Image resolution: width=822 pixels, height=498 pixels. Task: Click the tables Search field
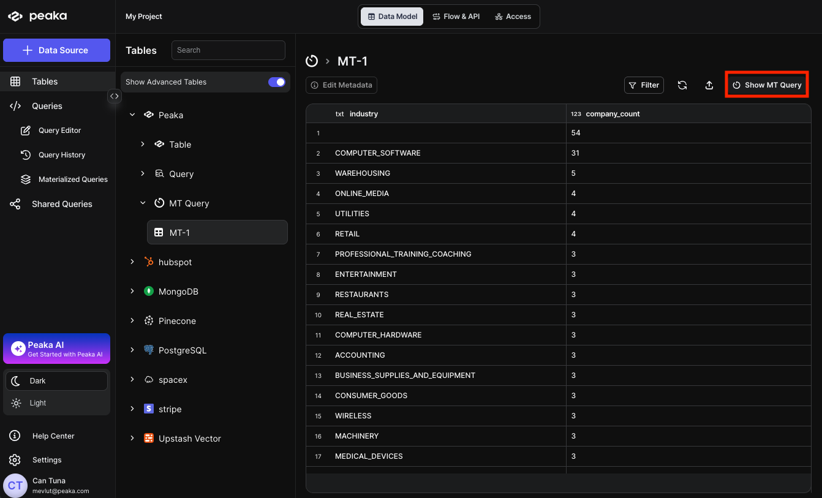pyautogui.click(x=228, y=50)
